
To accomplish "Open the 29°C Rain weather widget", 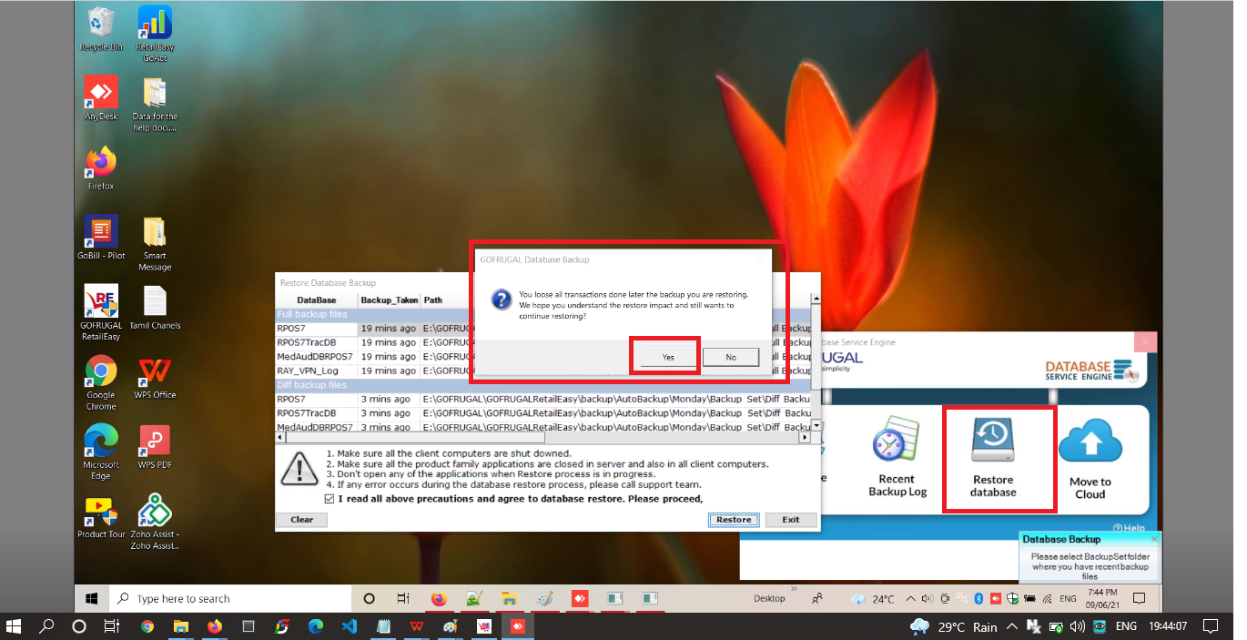I will coord(953,626).
